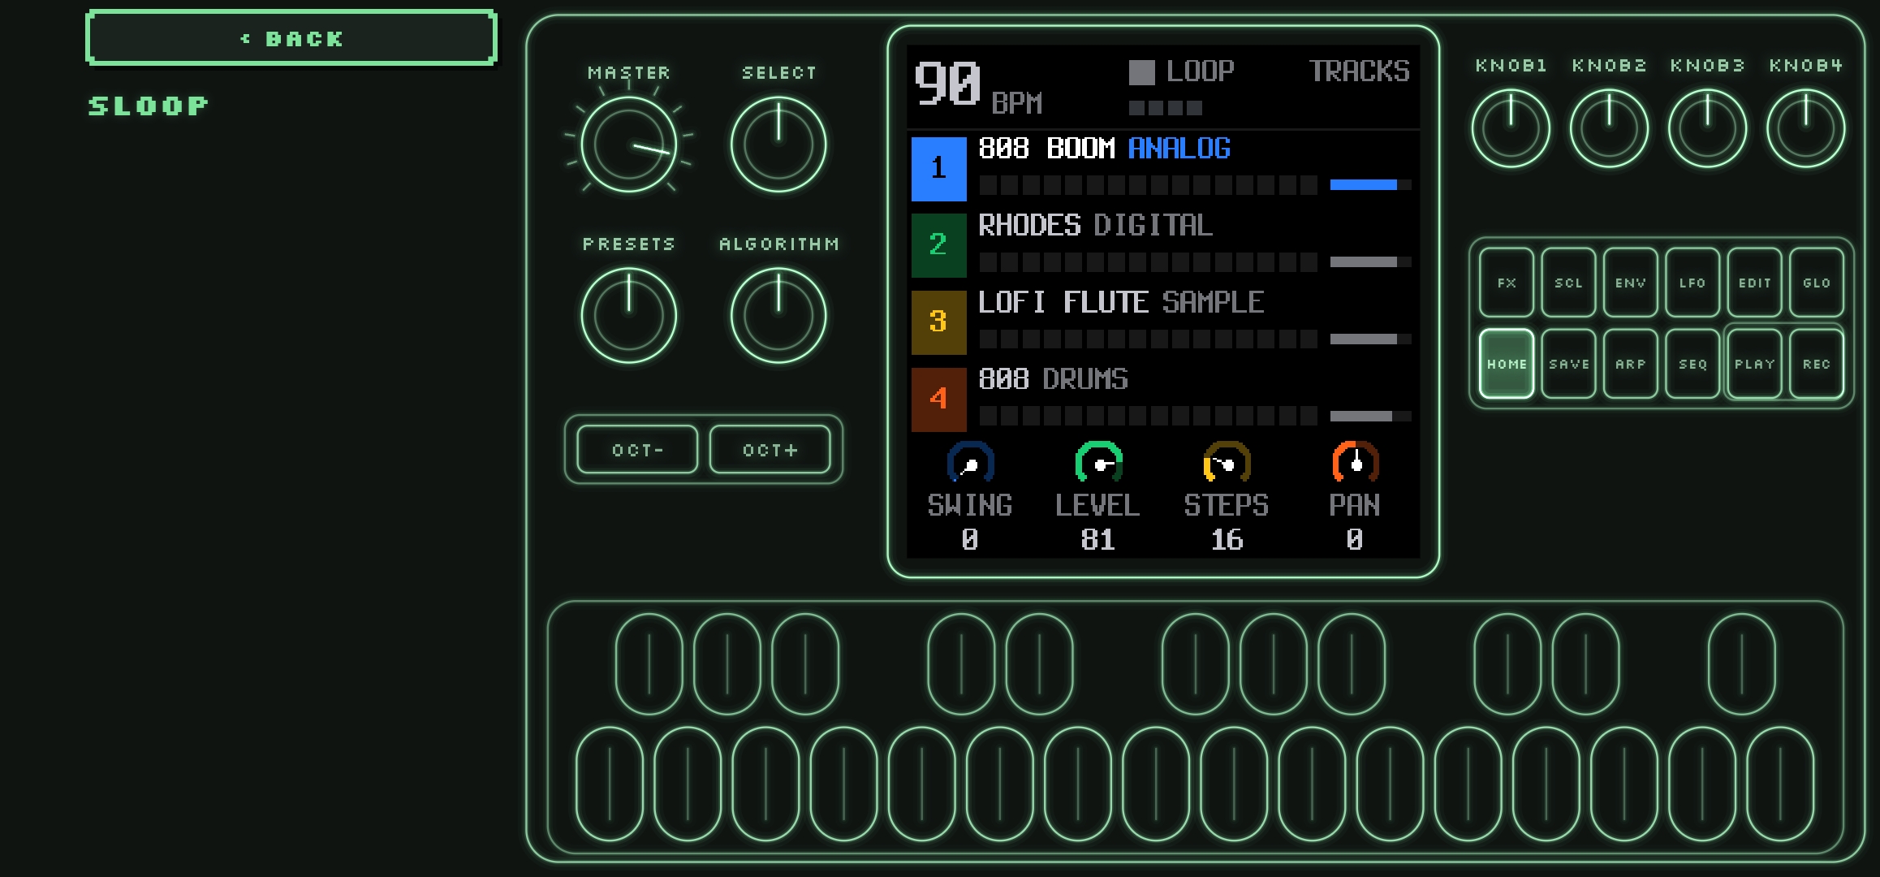Open the ENV envelope page
The width and height of the screenshot is (1880, 877).
tap(1630, 283)
